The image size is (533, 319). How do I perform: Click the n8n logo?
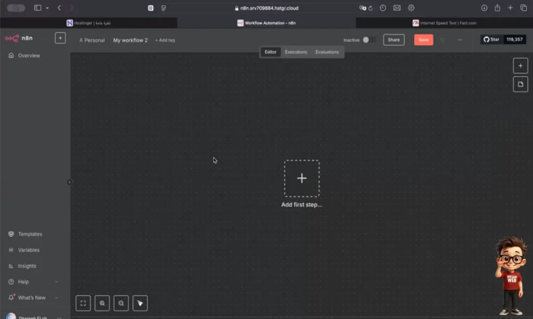19,38
